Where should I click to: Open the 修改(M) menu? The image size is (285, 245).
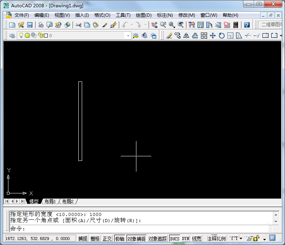[187, 15]
